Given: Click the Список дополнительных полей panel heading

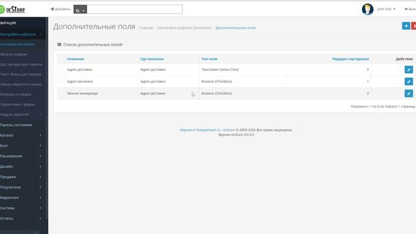Looking at the screenshot, I should tap(92, 45).
